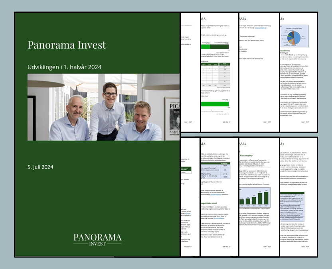Viewport: 332px width, 269px height.
Task: Click the italic quote block on page 6
Action: pos(255,163)
